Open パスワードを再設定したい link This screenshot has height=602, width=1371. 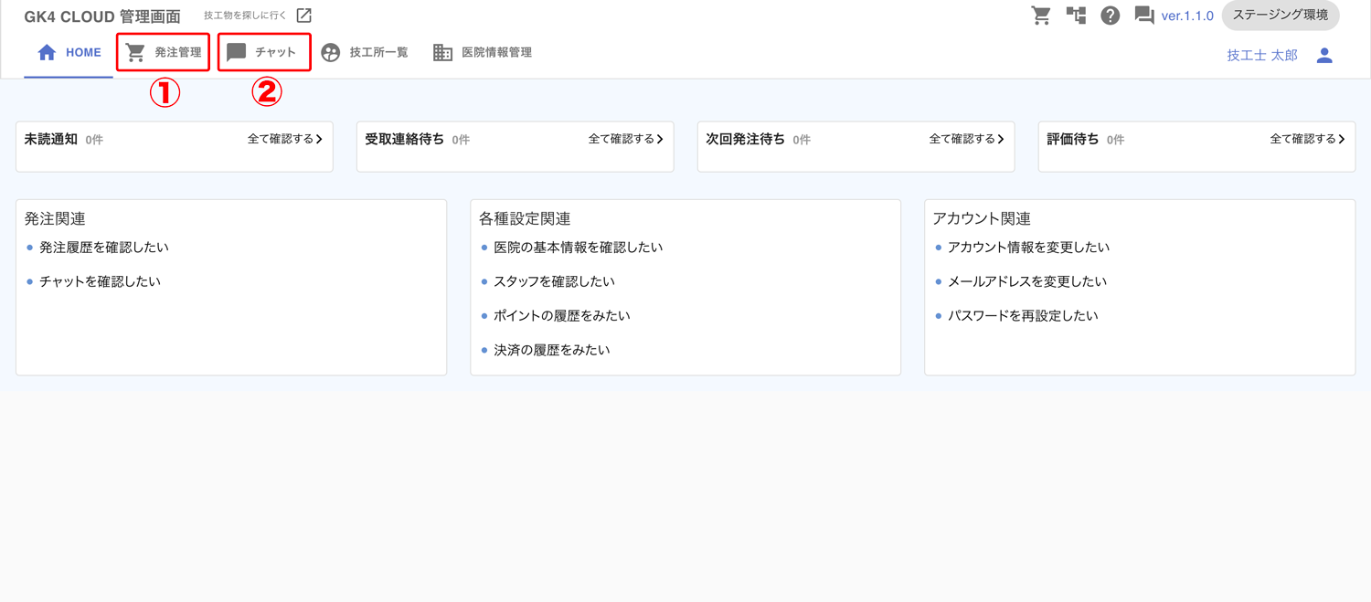coord(1023,316)
